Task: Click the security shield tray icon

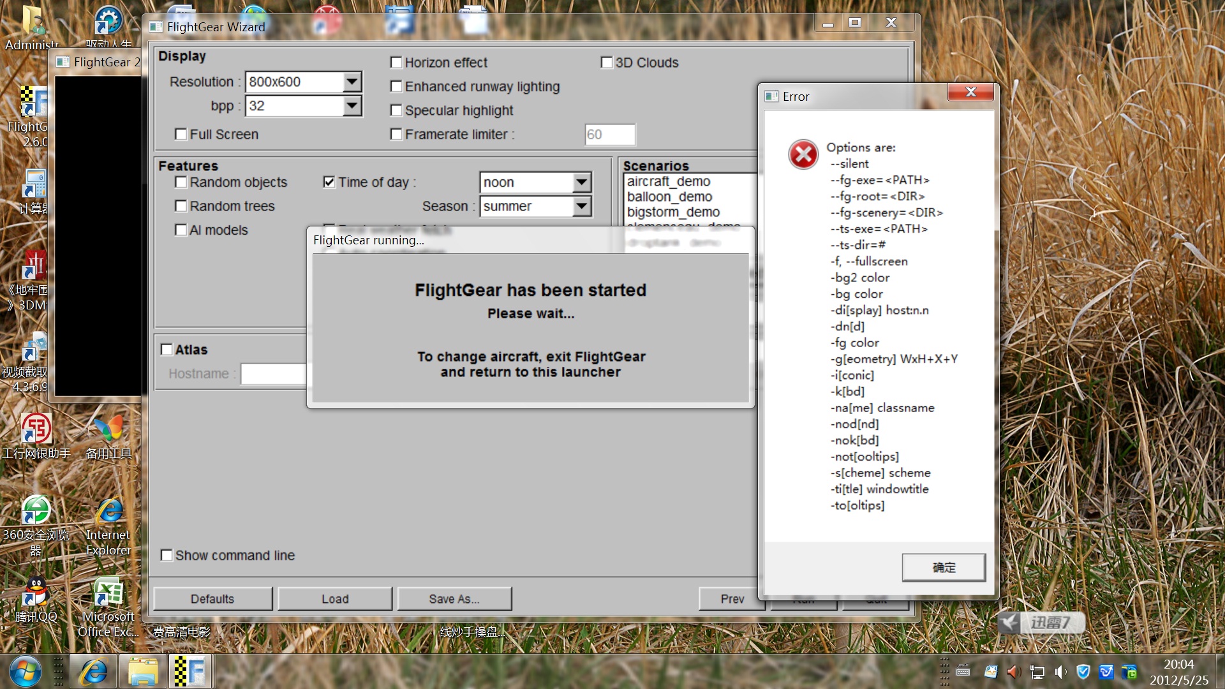Action: [x=1083, y=672]
